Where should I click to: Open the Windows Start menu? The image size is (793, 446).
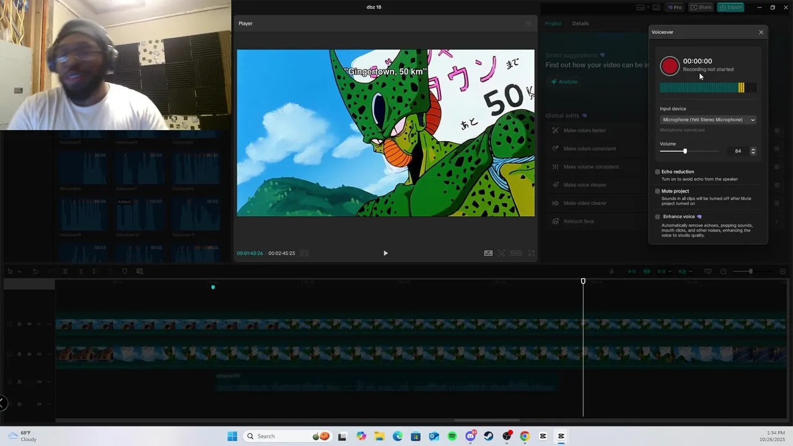click(232, 436)
